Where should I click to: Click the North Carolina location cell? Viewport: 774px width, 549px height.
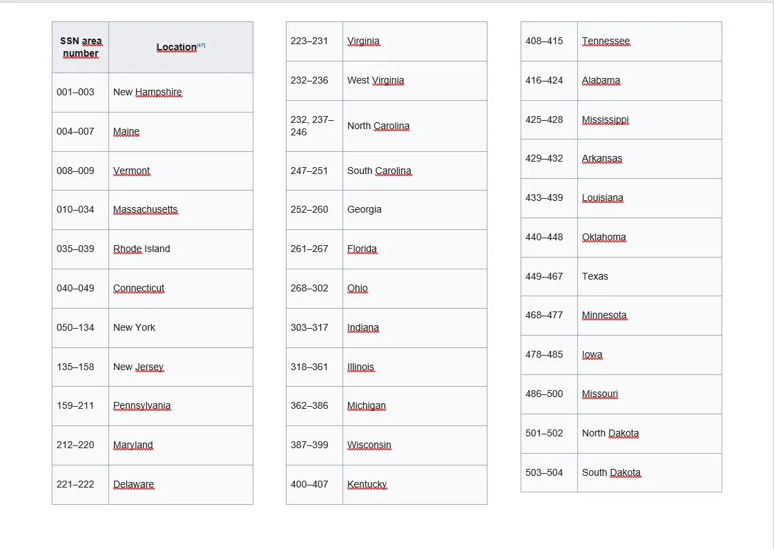pyautogui.click(x=415, y=126)
